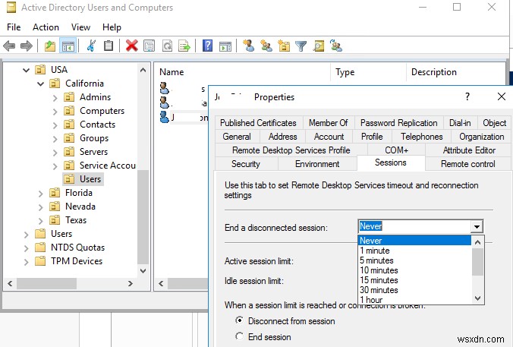Viewport: 513px width, 347px height.
Task: Click dropdown list scrollbar down arrow
Action: 477,298
